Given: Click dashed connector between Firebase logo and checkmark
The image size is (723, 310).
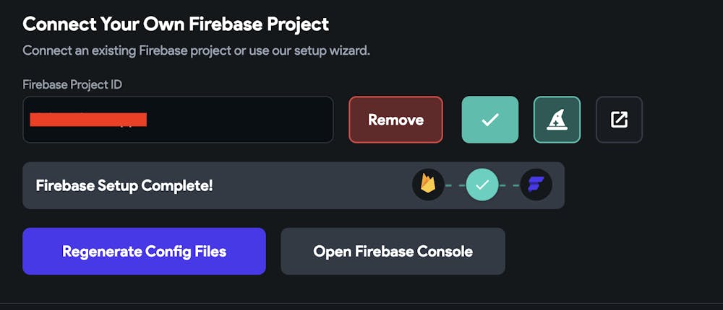Looking at the screenshot, I should click(x=455, y=185).
